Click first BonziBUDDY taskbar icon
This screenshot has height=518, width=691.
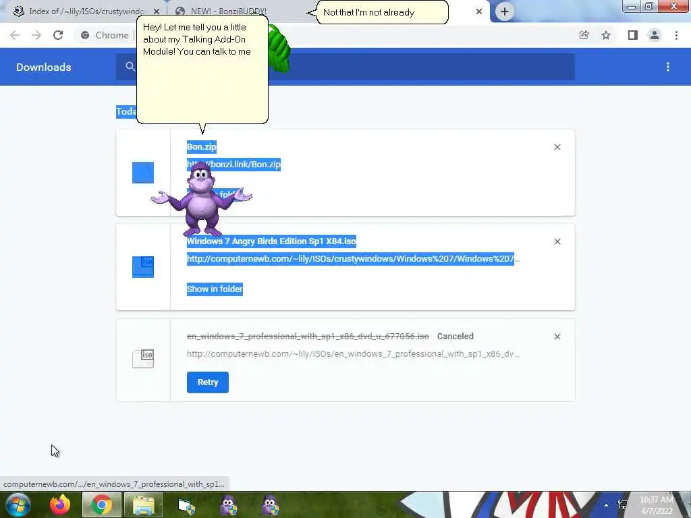click(228, 505)
